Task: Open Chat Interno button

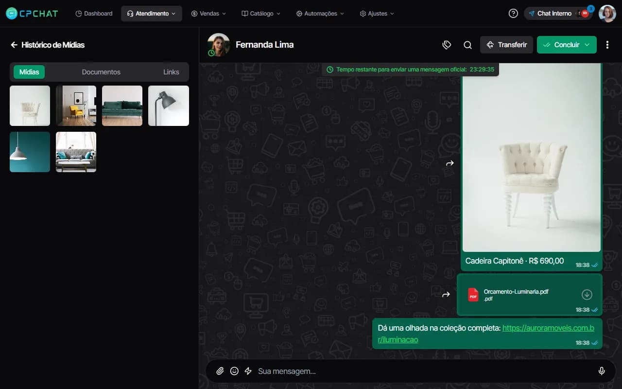Action: coord(559,14)
